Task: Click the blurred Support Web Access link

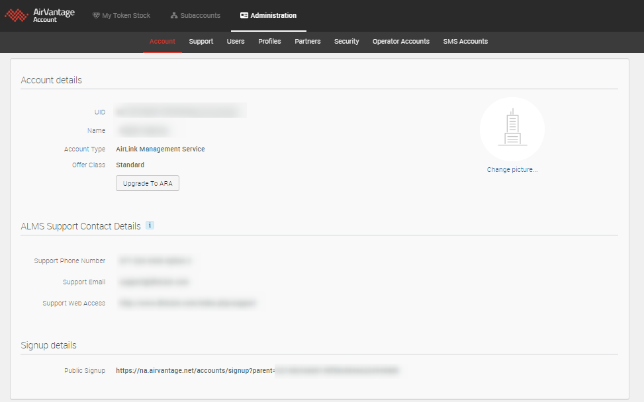Action: coord(187,303)
